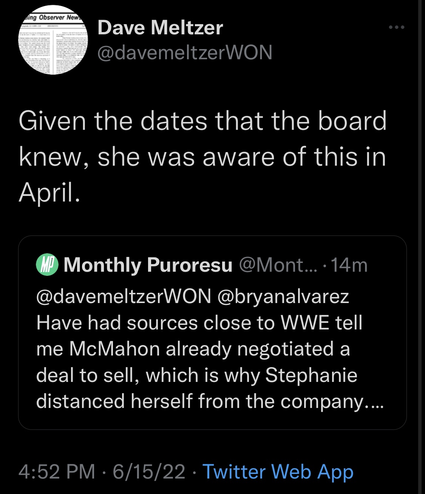Click the Twitter Web App source link
Screen dimensions: 425x494
[x=278, y=471]
